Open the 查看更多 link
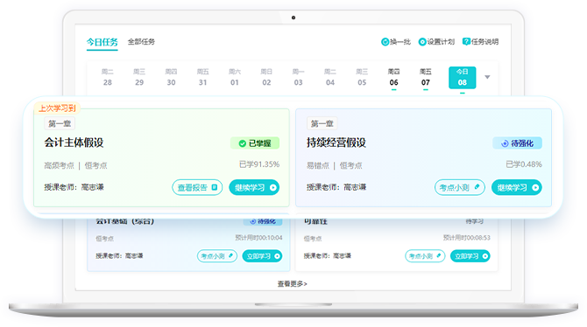Image resolution: width=587 pixels, height=327 pixels. 293,284
